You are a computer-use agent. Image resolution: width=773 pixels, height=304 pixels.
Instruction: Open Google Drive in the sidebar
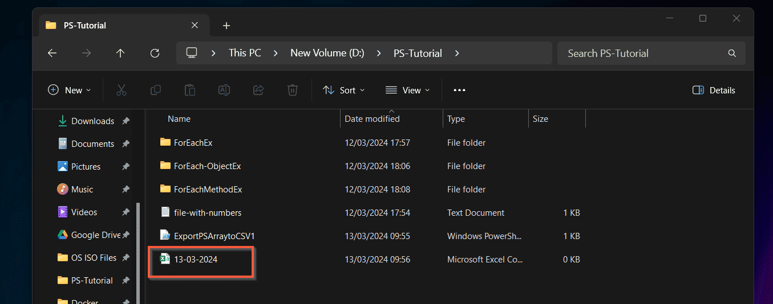tap(89, 235)
